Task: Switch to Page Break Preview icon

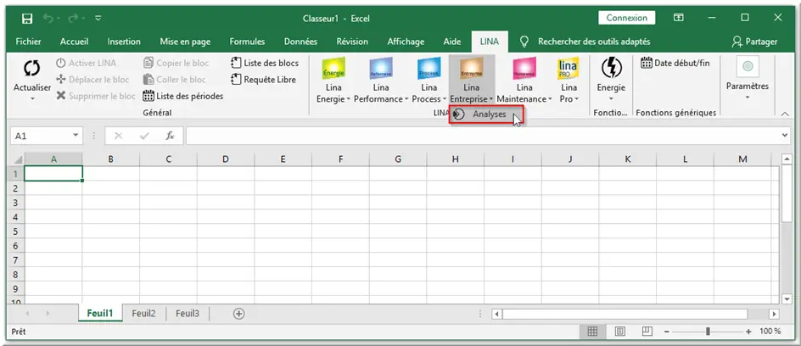Action: [x=647, y=332]
